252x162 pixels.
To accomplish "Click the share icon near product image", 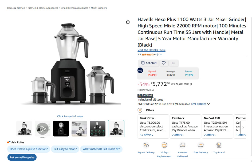I will (128, 22).
